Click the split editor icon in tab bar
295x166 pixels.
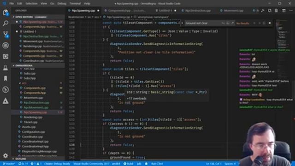(x=284, y=11)
